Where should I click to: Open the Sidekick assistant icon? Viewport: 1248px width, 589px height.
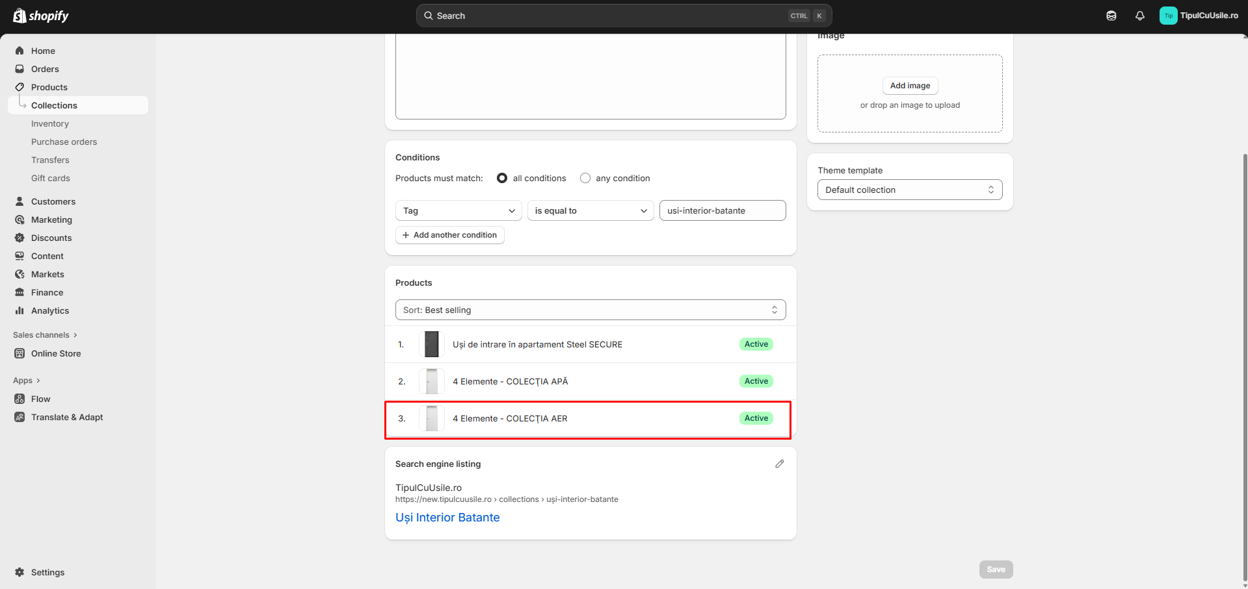(x=1111, y=16)
